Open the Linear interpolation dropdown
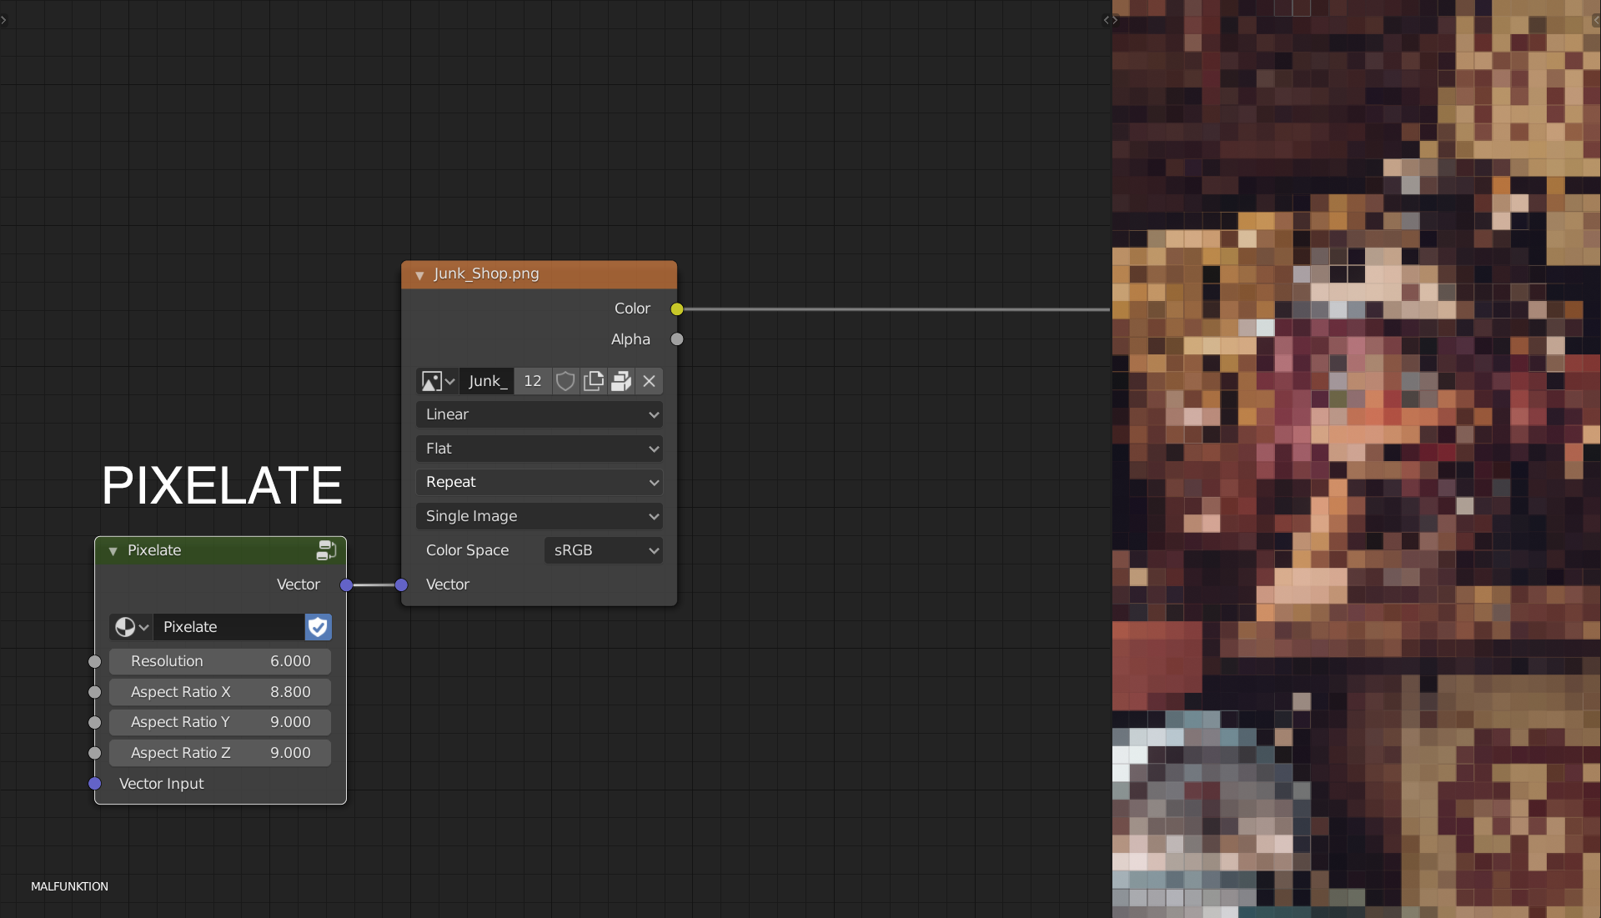This screenshot has width=1601, height=918. click(x=540, y=414)
